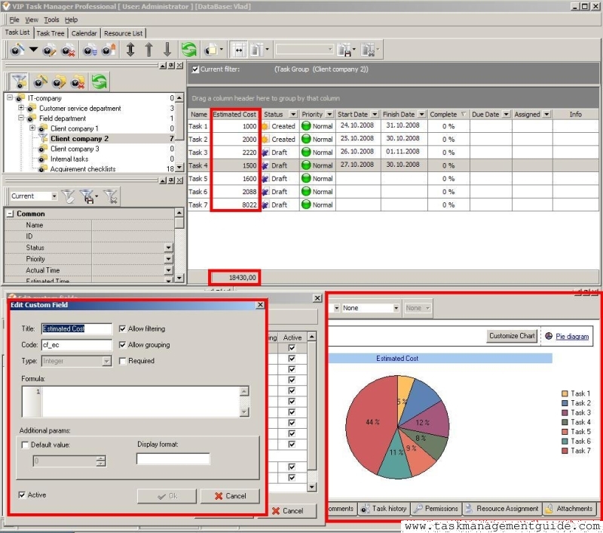Click the delete layout icon in toolbar

click(x=368, y=50)
